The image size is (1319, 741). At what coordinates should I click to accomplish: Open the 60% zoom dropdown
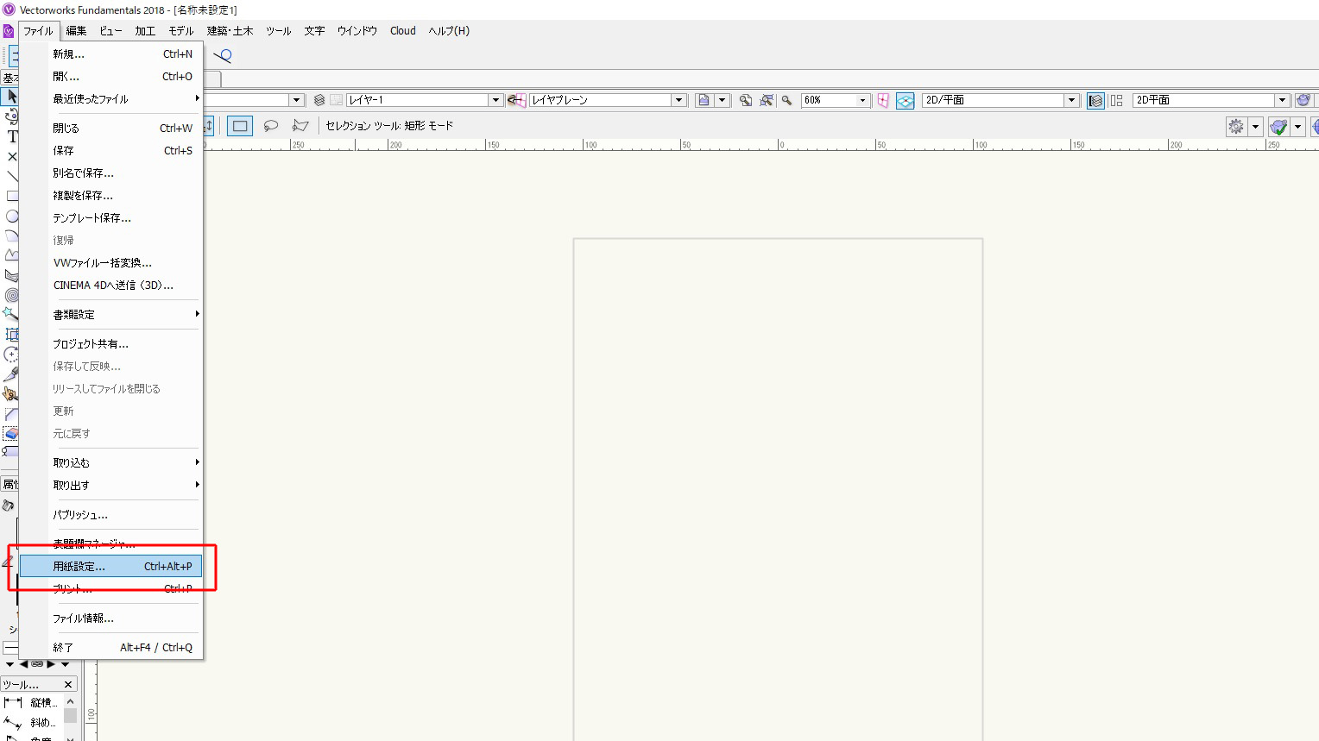861,100
